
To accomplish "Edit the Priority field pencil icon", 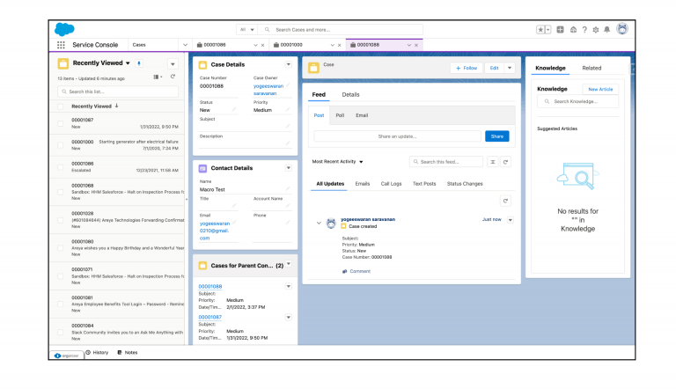I will pos(288,109).
